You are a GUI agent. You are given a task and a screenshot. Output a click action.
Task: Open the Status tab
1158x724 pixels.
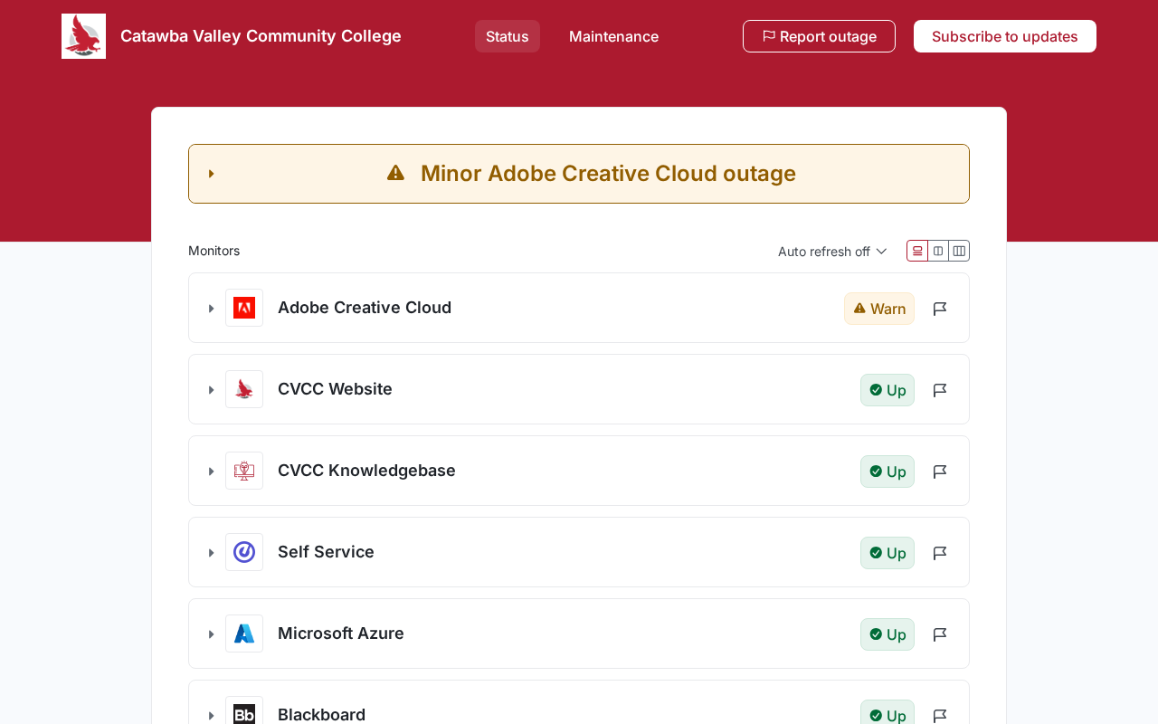(507, 36)
